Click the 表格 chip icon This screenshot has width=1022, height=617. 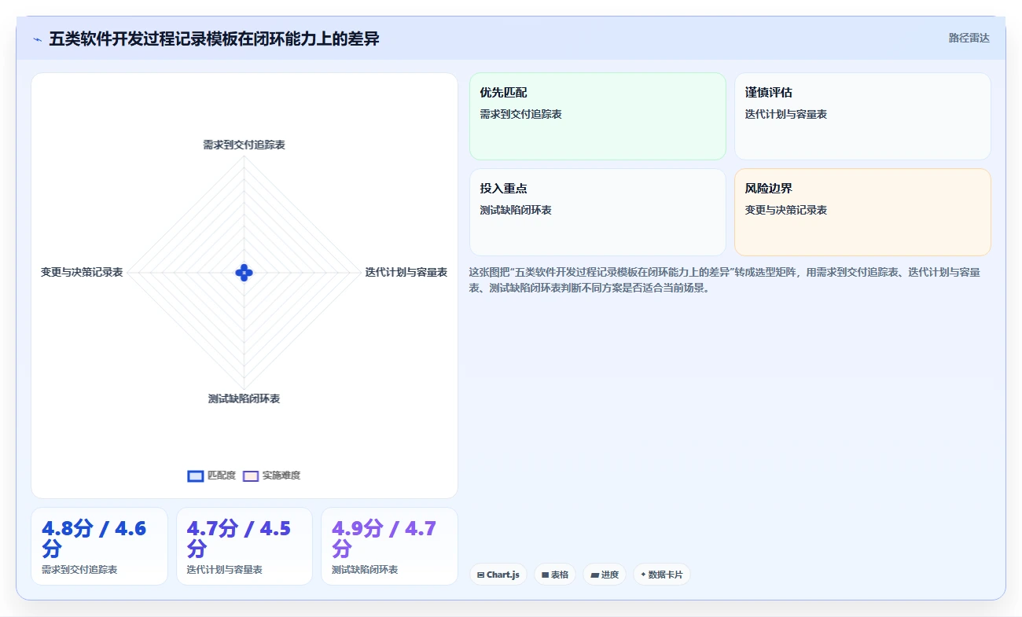tap(545, 575)
